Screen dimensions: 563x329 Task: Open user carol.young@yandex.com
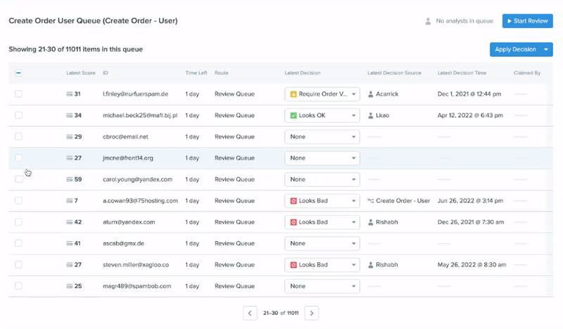pyautogui.click(x=137, y=179)
